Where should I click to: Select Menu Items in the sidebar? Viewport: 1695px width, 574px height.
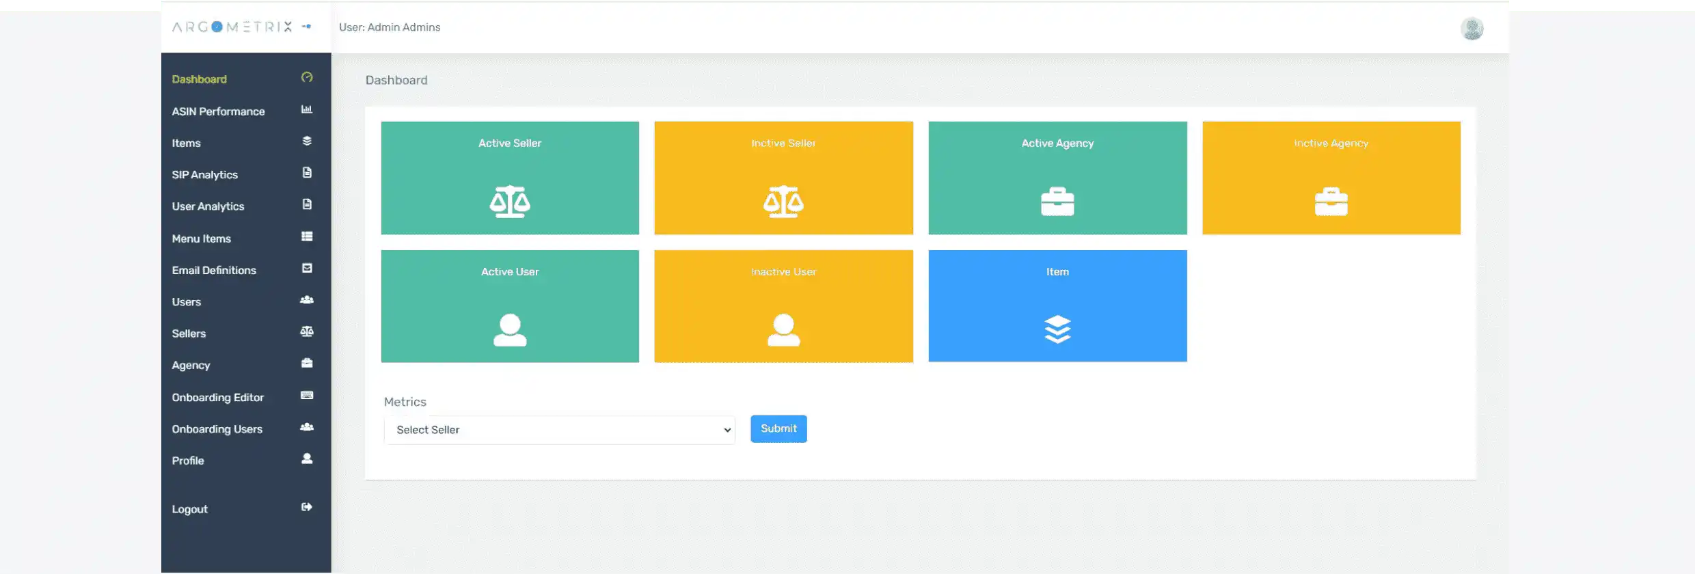point(202,238)
